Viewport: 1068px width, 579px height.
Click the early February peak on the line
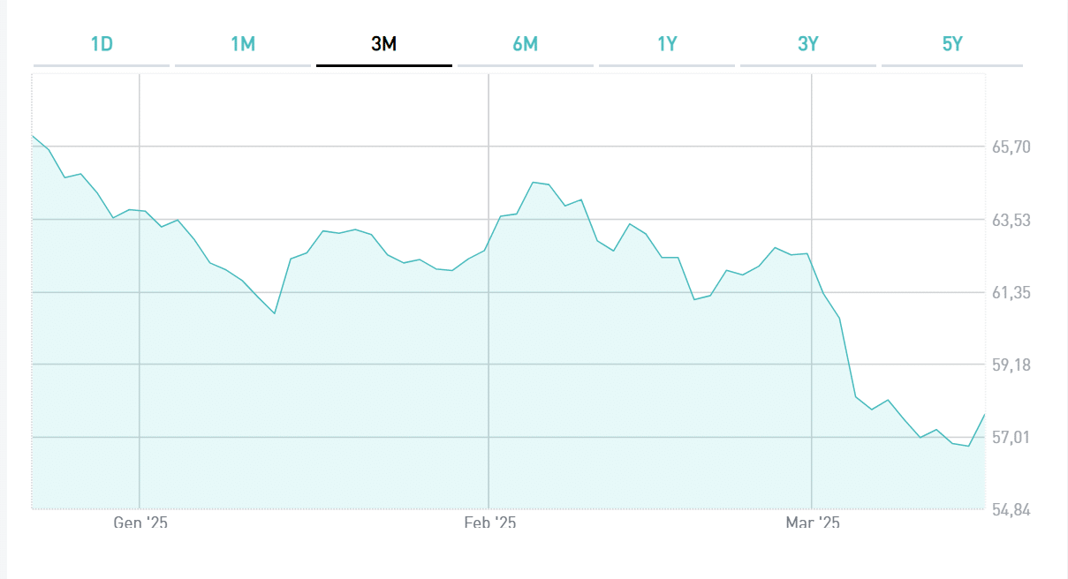[534, 182]
